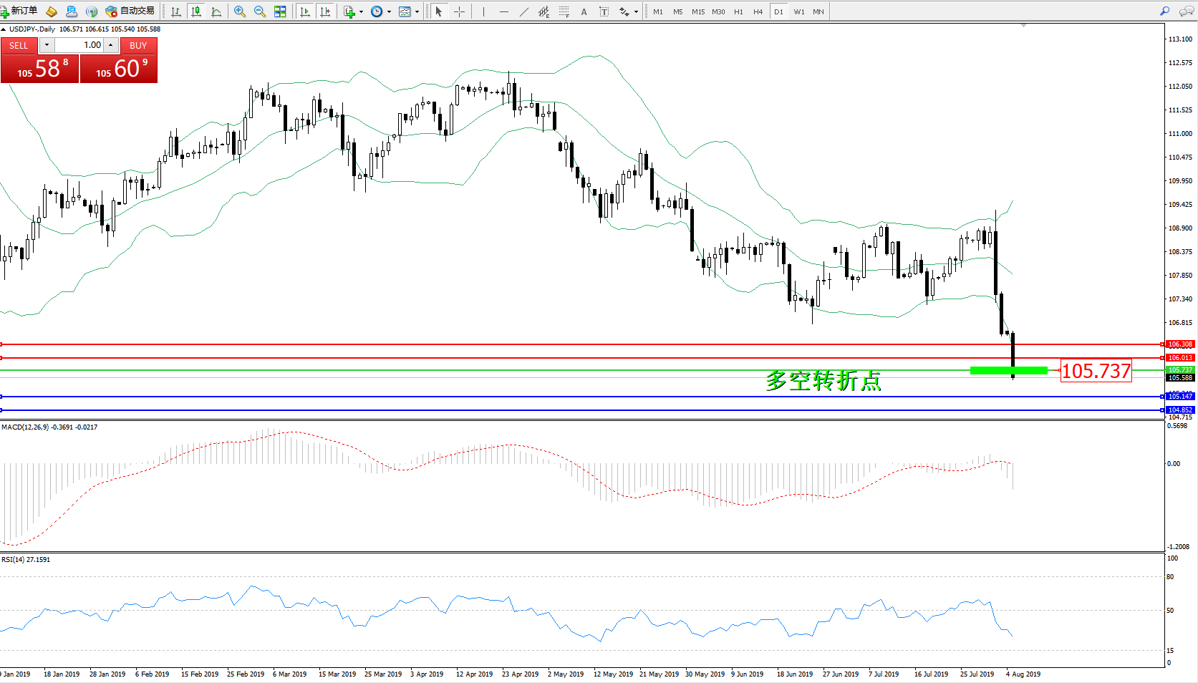
Task: Click the SELL button
Action: click(19, 45)
